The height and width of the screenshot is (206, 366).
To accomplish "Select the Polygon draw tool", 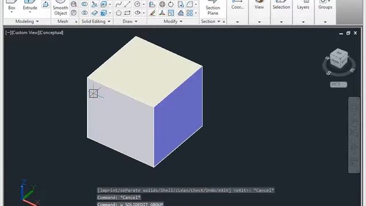I will 118,13.
